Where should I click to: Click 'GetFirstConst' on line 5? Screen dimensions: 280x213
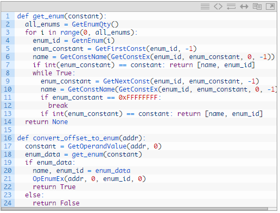coord(120,49)
